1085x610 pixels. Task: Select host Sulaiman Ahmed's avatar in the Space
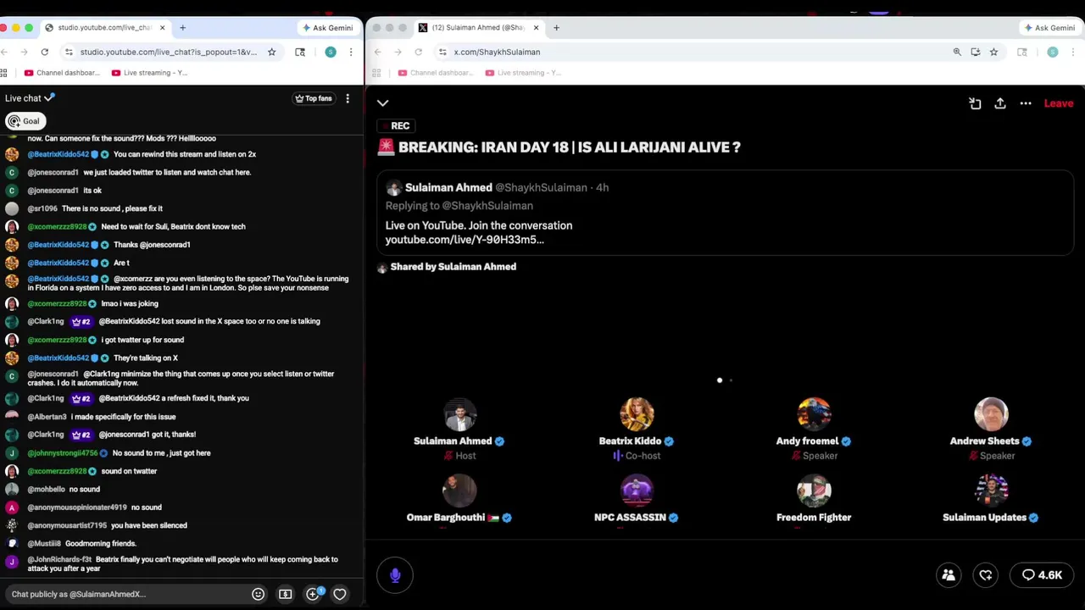click(459, 414)
